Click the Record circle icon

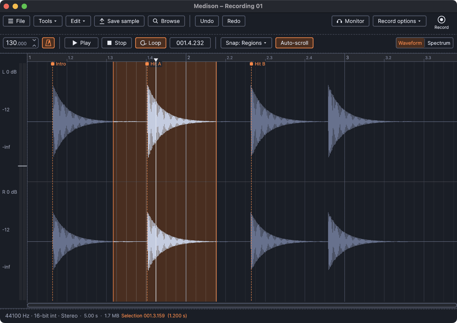pyautogui.click(x=441, y=20)
